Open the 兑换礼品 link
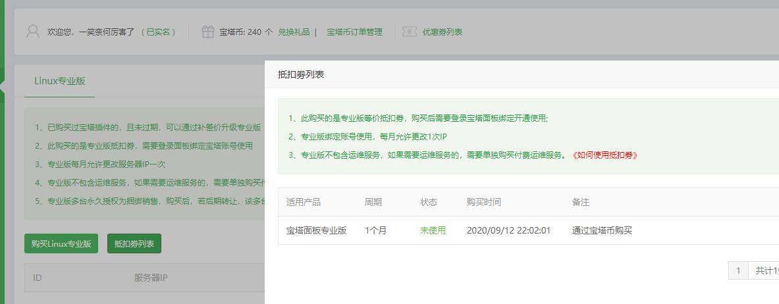Viewport: 779px width, 304px height. pyautogui.click(x=294, y=32)
